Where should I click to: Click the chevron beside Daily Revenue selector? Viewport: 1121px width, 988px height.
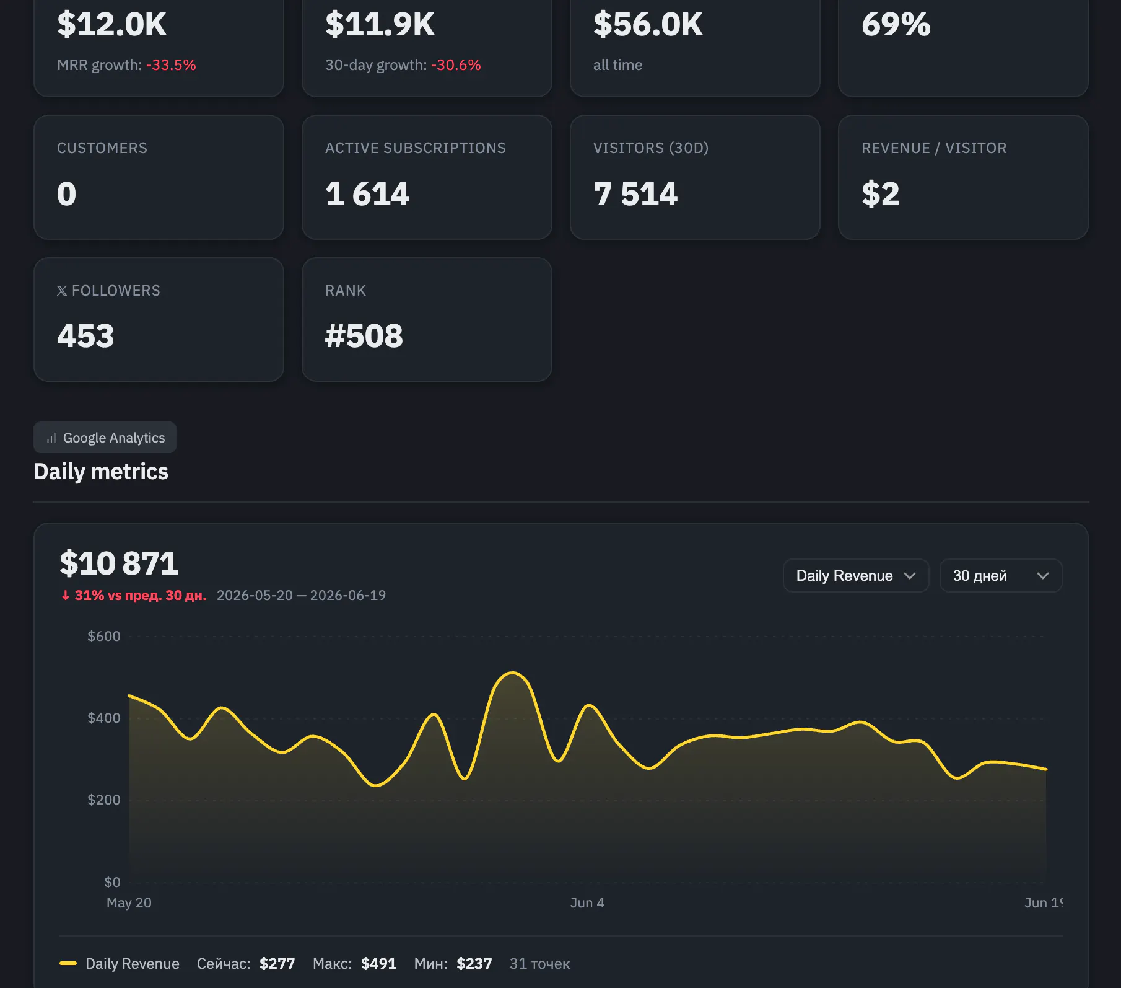910,576
